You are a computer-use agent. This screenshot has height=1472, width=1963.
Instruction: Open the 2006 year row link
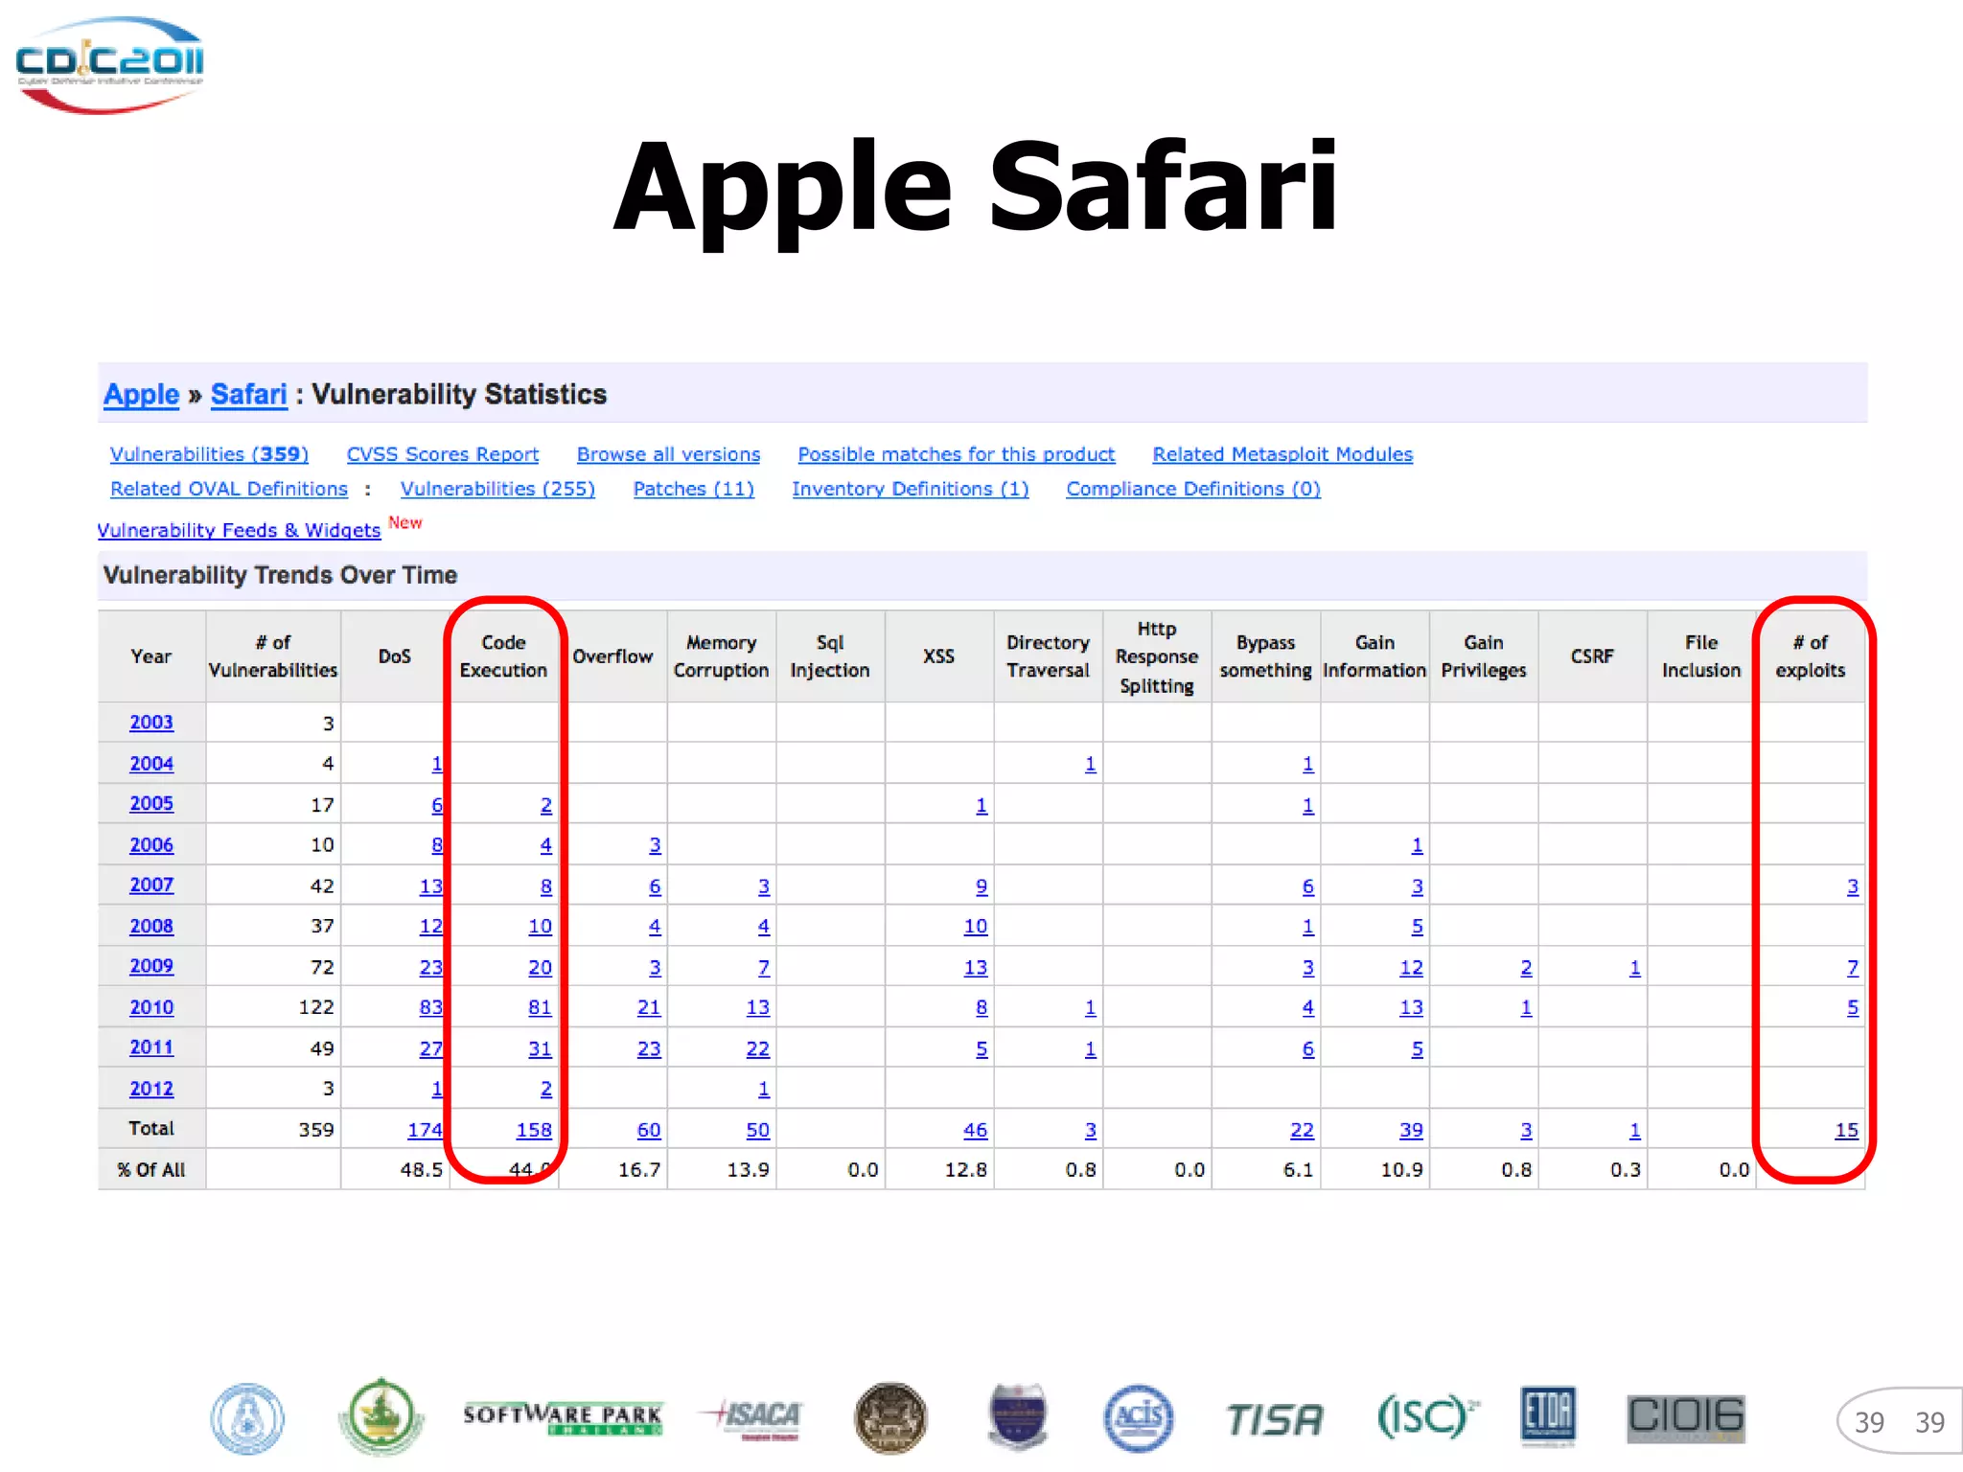(x=151, y=845)
